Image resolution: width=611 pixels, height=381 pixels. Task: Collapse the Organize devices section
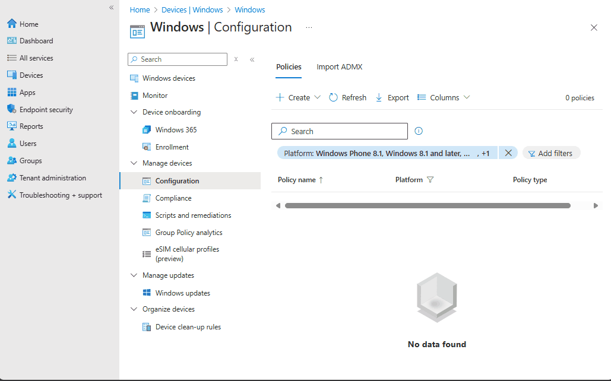point(134,309)
